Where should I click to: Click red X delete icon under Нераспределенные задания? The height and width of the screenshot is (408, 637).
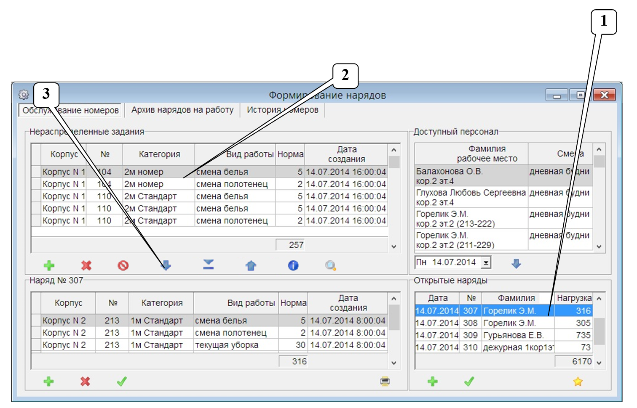click(86, 265)
